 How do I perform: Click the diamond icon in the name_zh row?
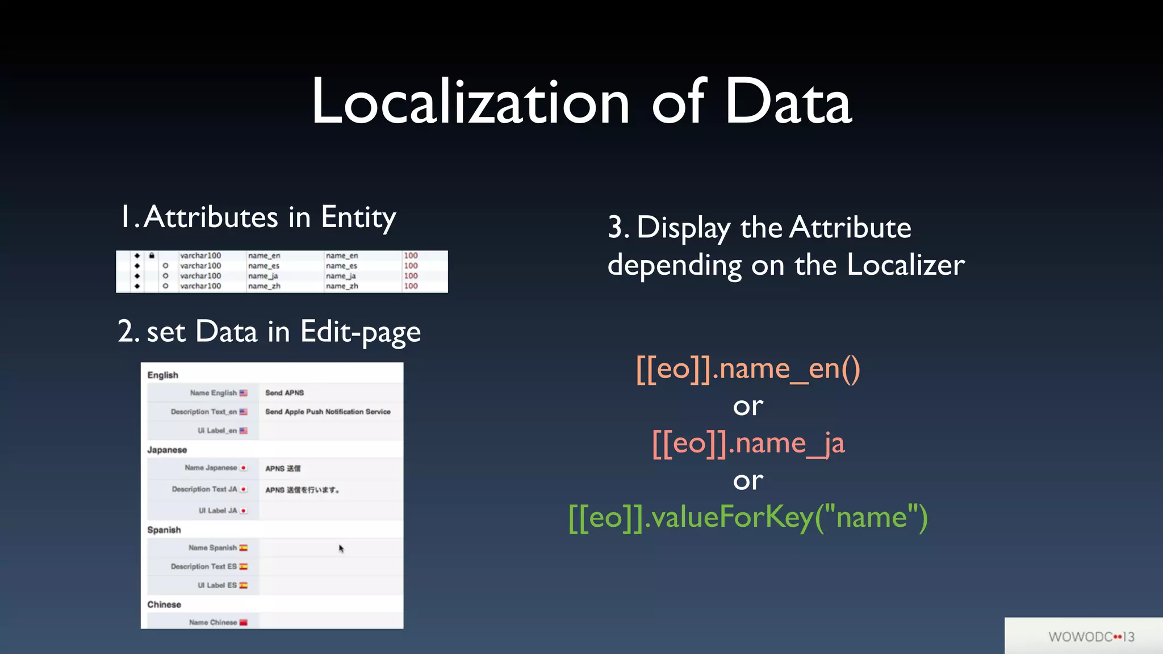137,286
